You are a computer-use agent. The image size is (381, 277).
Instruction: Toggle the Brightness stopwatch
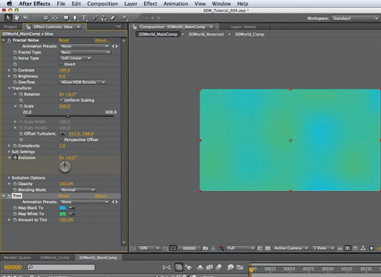coord(15,76)
